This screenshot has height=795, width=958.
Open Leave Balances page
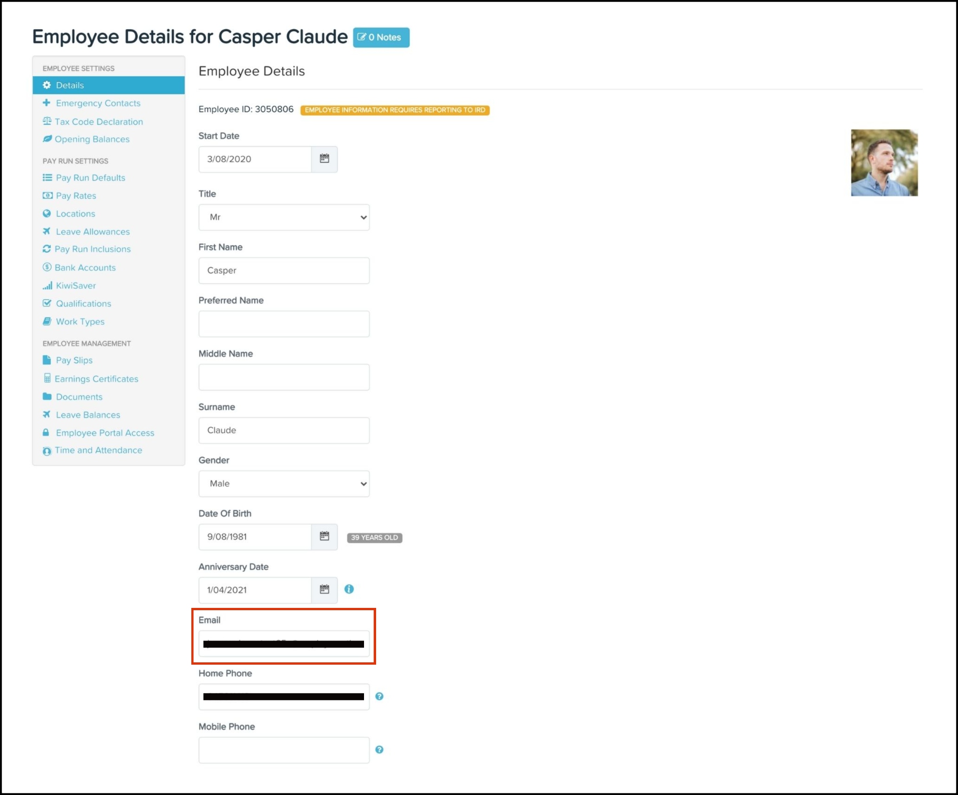point(88,415)
